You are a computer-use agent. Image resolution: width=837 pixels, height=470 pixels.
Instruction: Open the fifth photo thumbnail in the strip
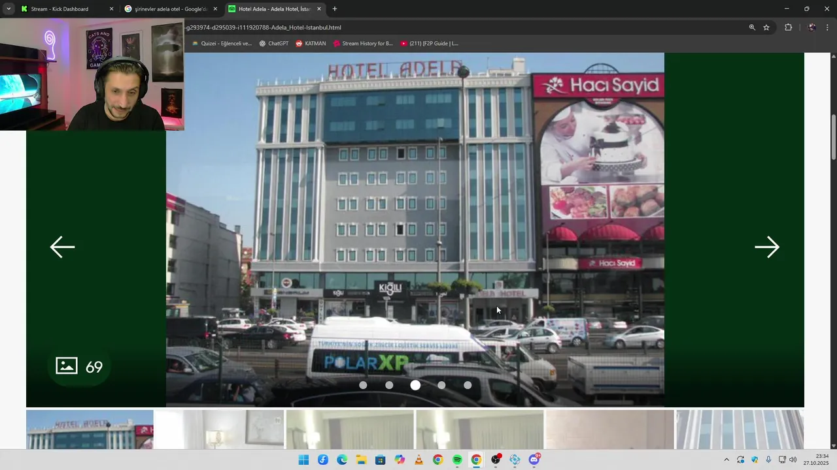(610, 430)
